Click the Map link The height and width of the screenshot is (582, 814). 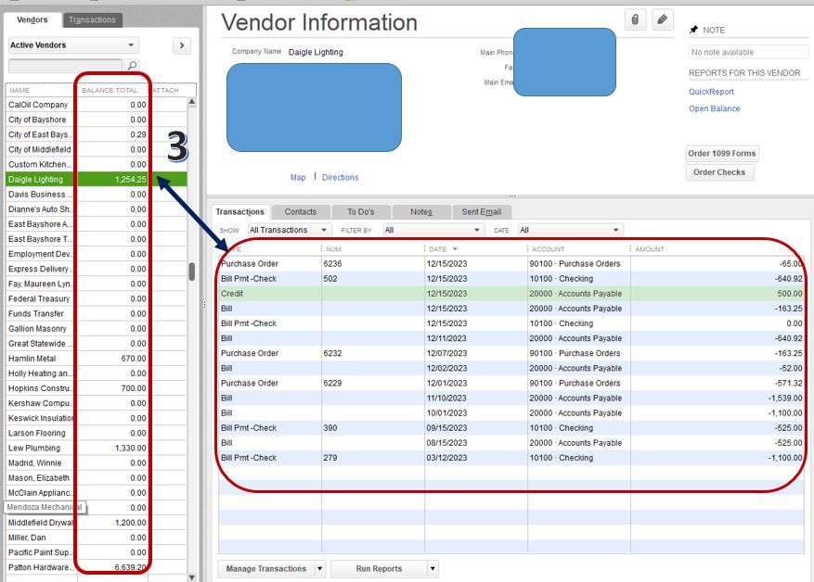[298, 177]
